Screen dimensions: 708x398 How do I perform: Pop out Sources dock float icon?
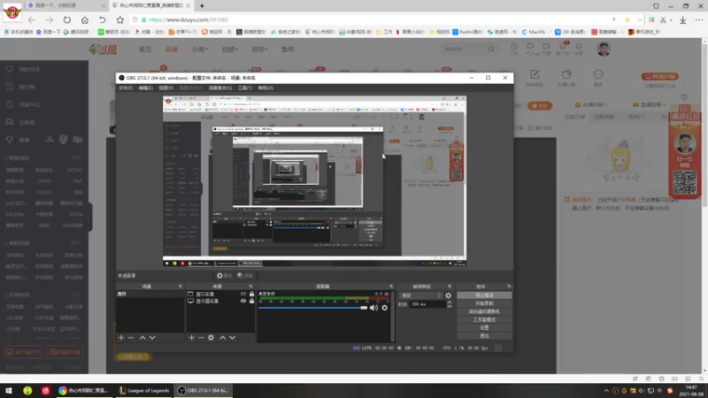pos(250,287)
